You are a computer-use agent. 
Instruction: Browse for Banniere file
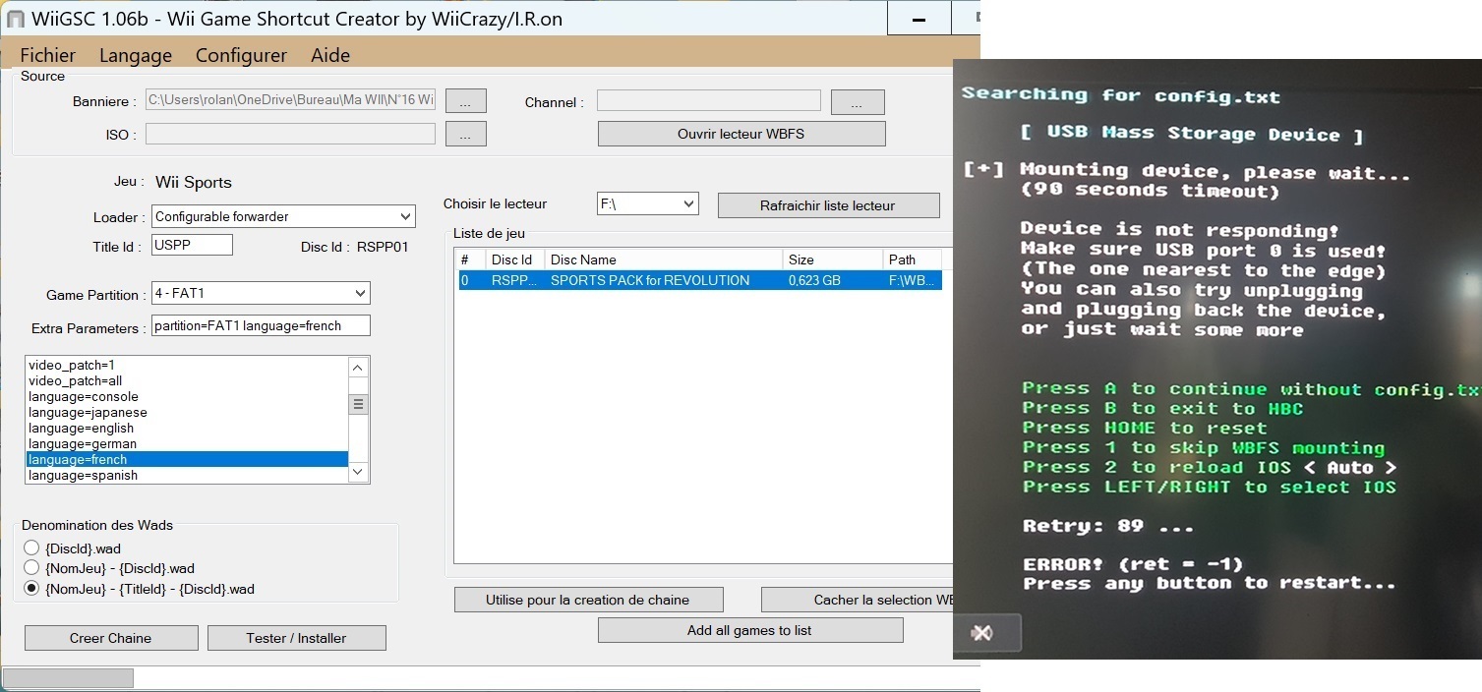click(x=466, y=100)
